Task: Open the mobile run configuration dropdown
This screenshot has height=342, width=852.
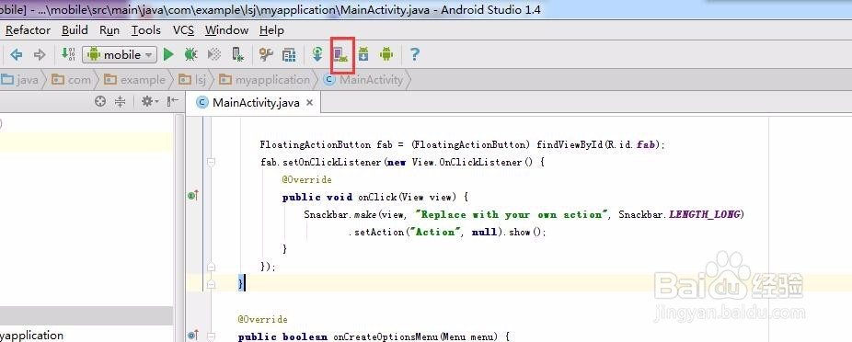Action: pyautogui.click(x=120, y=54)
